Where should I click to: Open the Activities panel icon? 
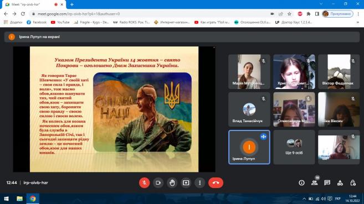tap(340, 182)
